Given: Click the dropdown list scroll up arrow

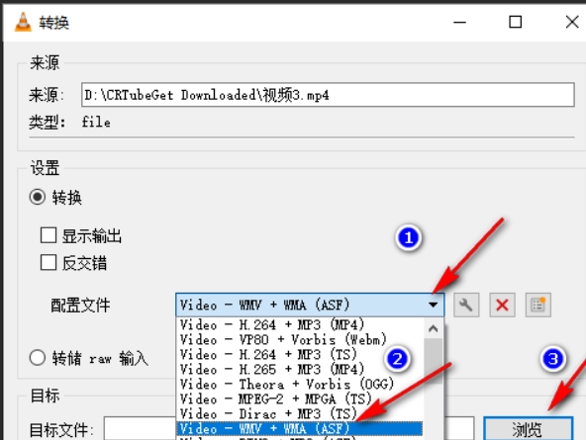Looking at the screenshot, I should point(434,329).
